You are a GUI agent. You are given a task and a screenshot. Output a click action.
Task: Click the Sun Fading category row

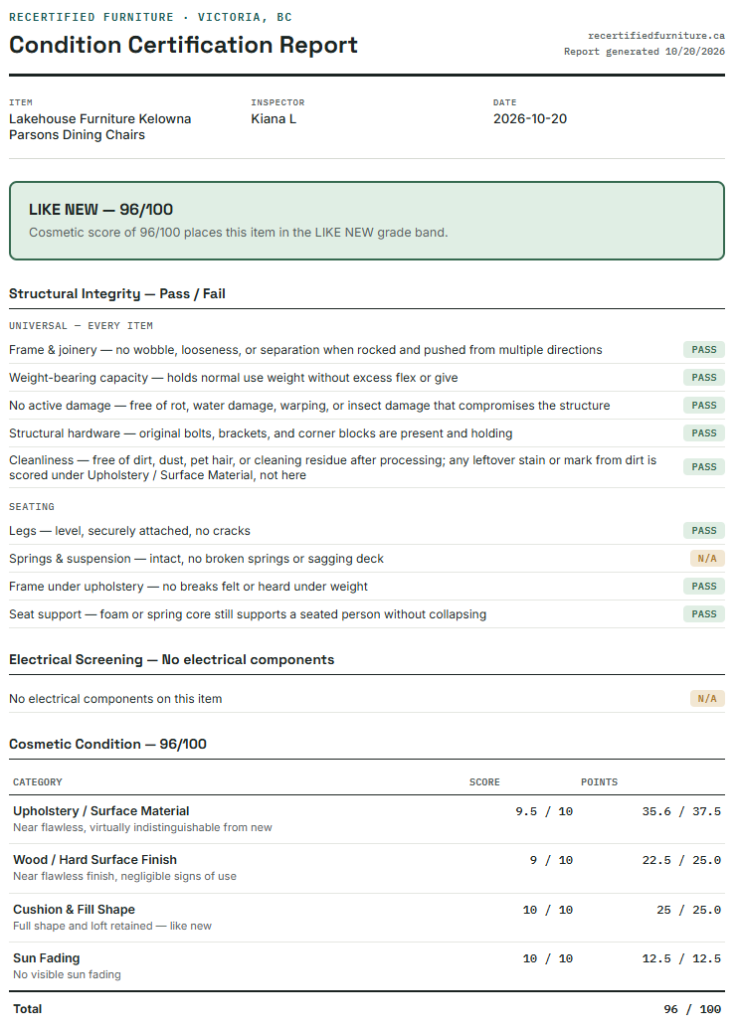(x=367, y=966)
